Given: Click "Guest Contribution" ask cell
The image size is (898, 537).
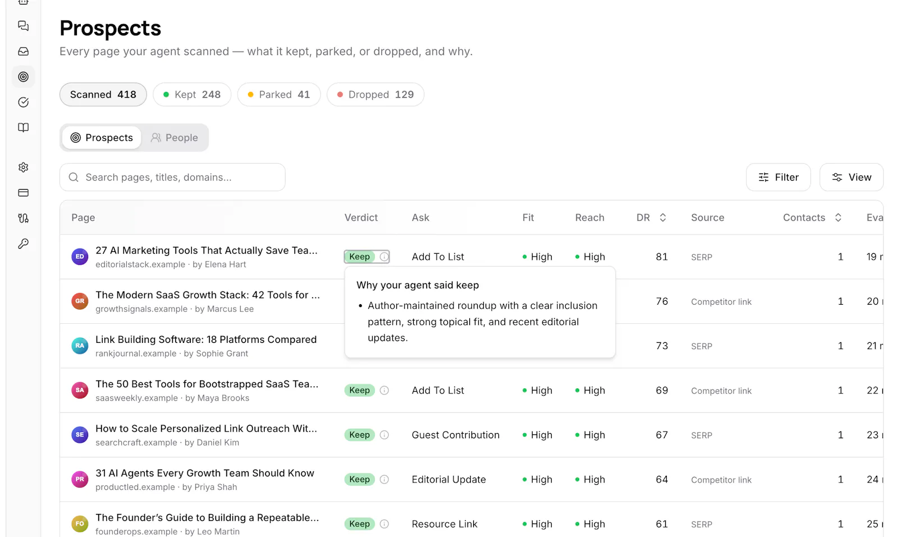Looking at the screenshot, I should tap(455, 435).
